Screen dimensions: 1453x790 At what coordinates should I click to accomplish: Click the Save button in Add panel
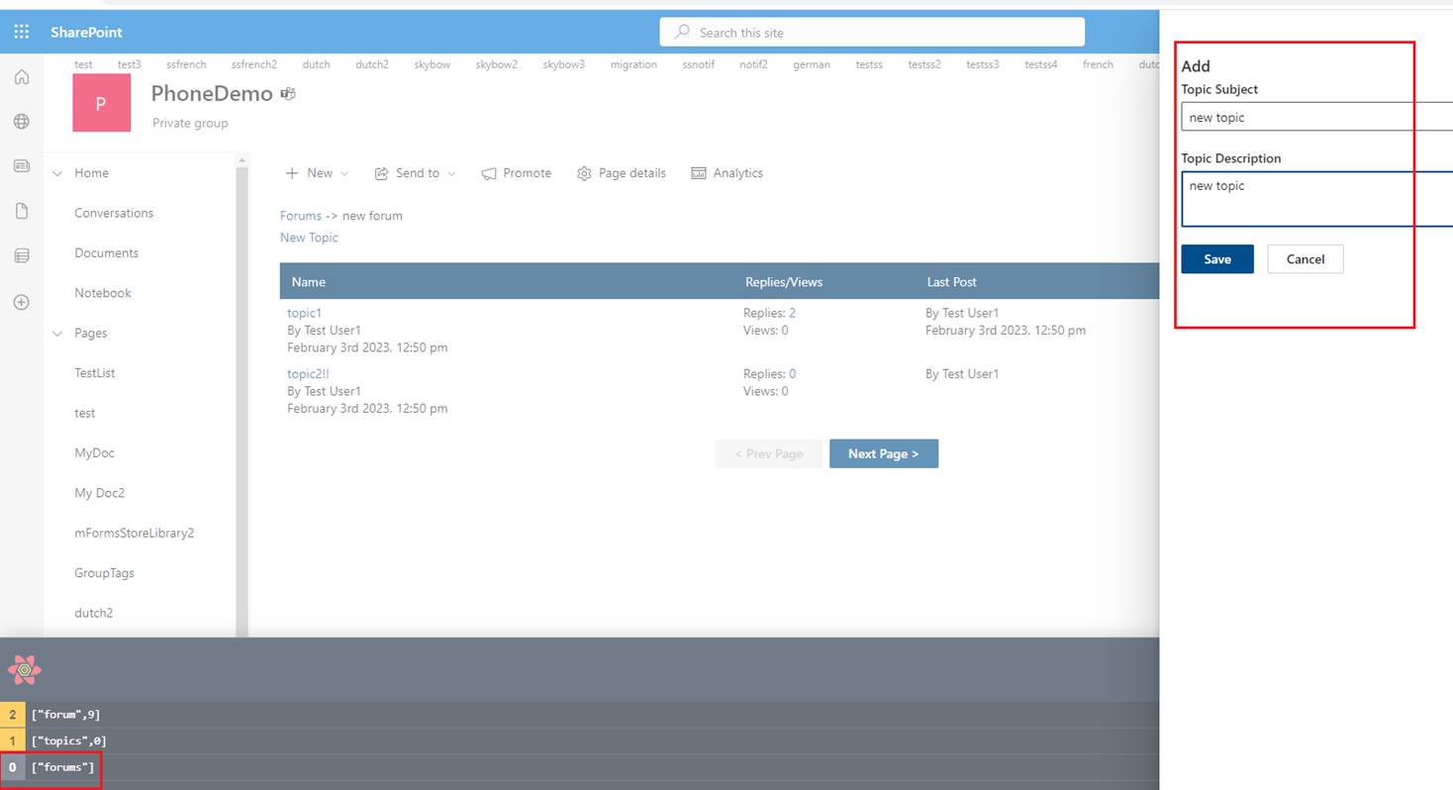pyautogui.click(x=1216, y=259)
